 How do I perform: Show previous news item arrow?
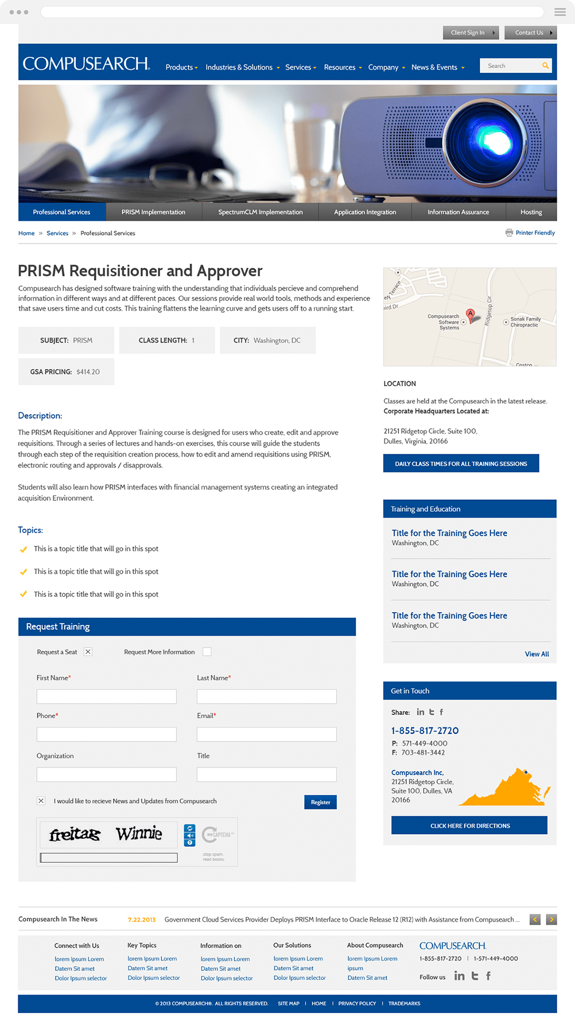(535, 920)
